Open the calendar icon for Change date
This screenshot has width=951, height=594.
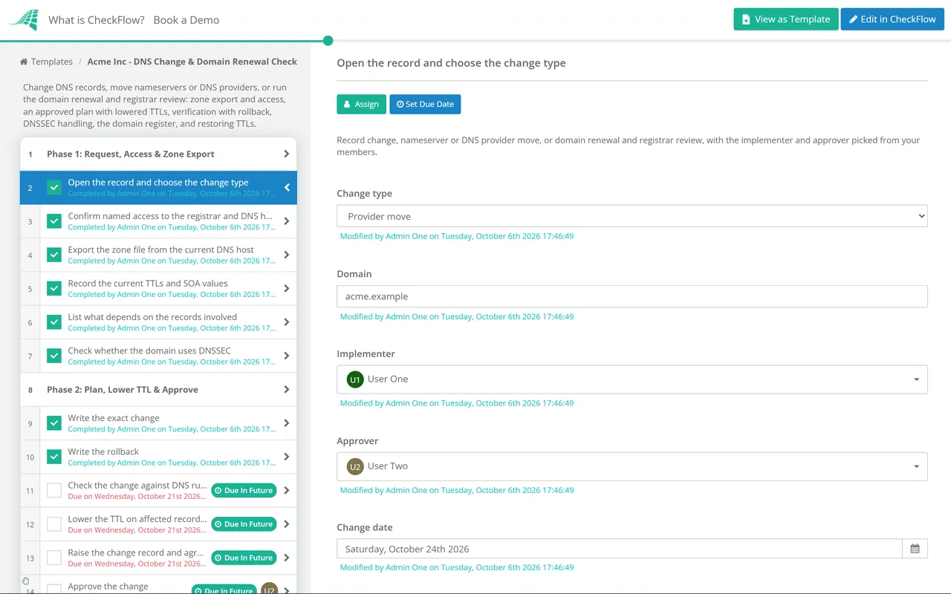[x=915, y=549]
